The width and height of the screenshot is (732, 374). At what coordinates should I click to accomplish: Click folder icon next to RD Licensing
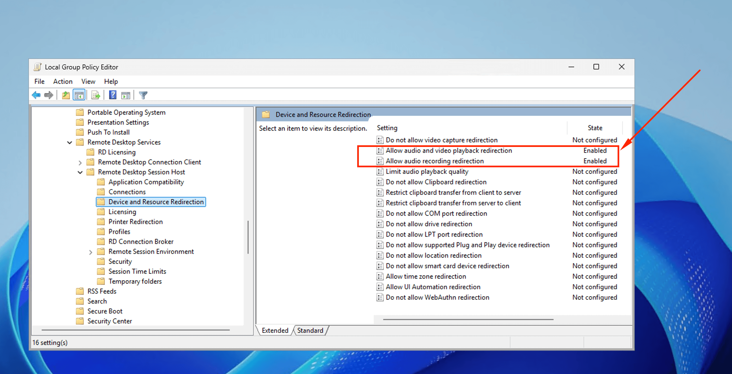(90, 152)
